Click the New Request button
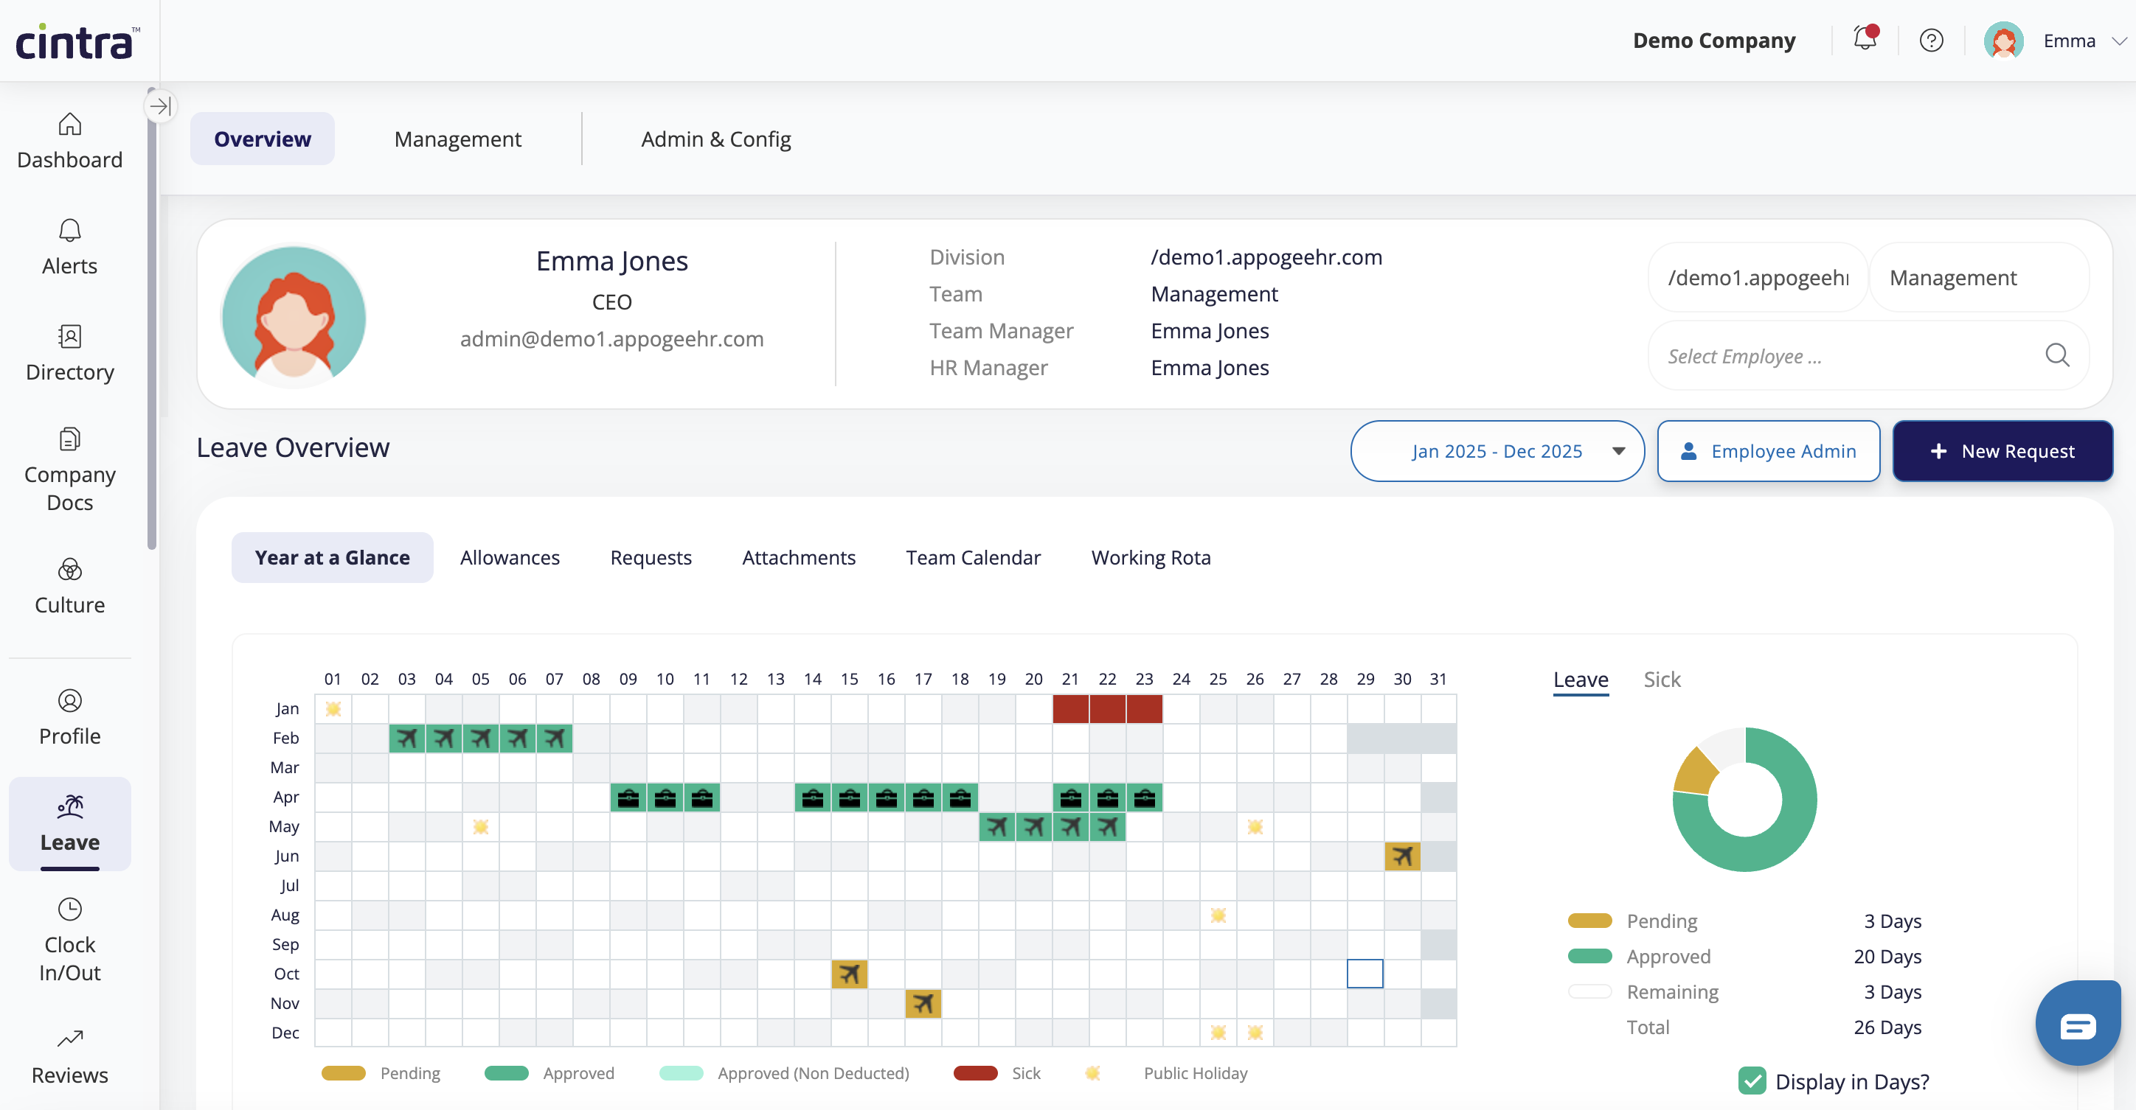 click(2002, 450)
